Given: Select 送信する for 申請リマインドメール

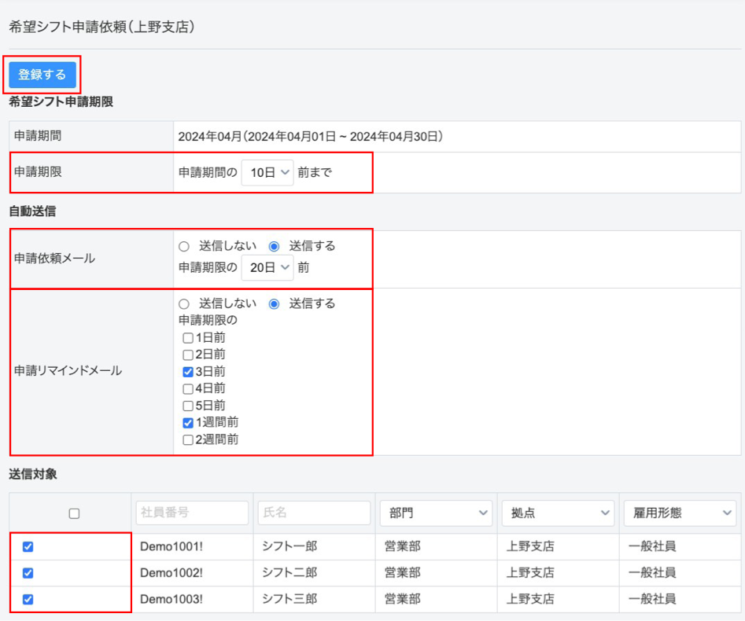Looking at the screenshot, I should point(274,303).
